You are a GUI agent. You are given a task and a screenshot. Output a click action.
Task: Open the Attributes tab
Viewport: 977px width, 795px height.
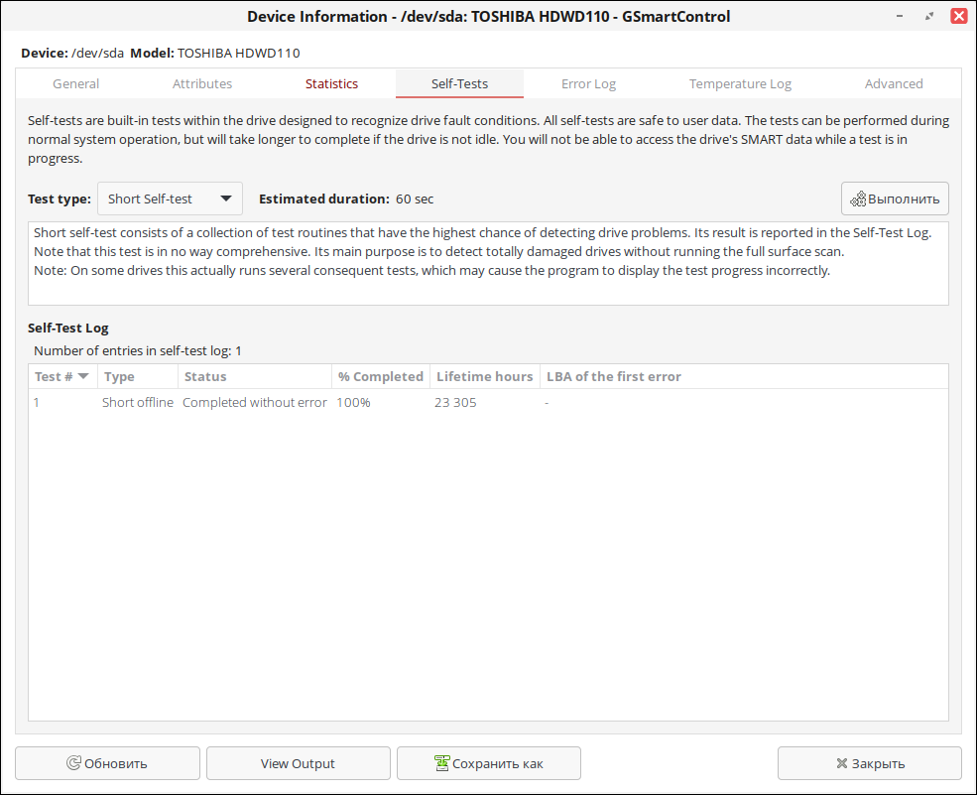pos(202,84)
